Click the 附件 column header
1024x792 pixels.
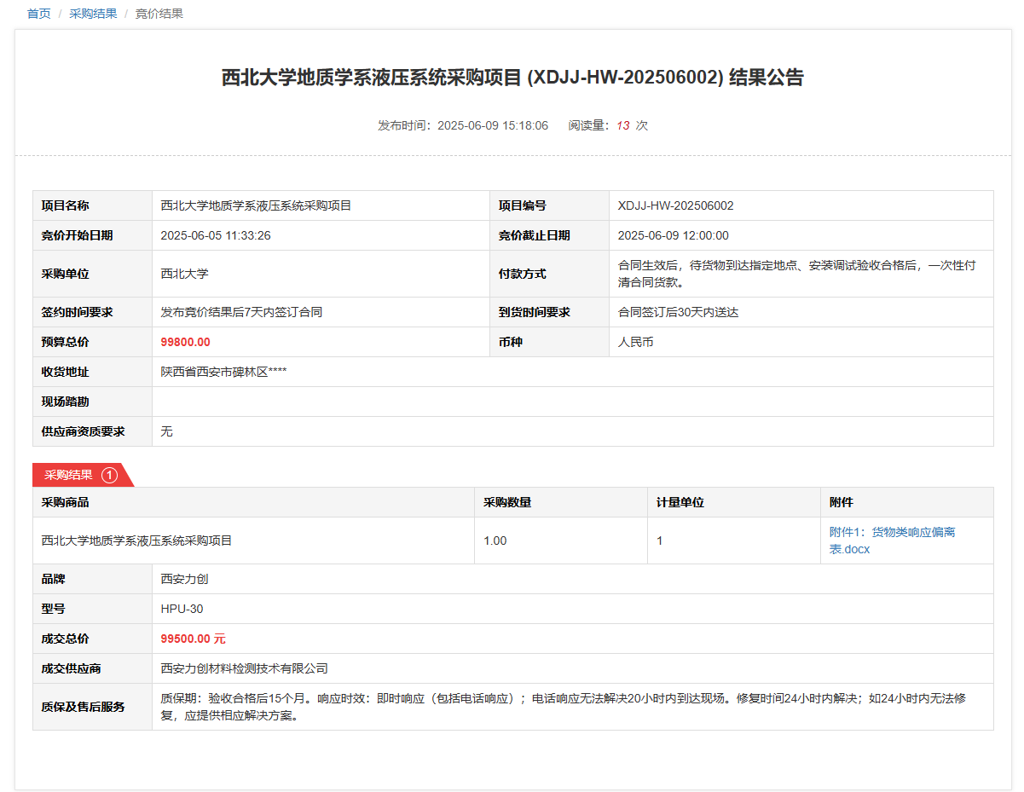[841, 502]
